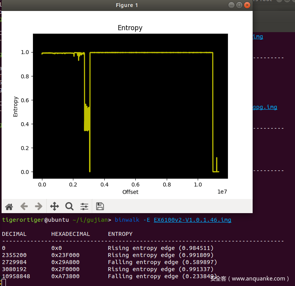The height and width of the screenshot is (286, 295).
Task: Click the Entropy title above the plot
Action: click(130, 28)
